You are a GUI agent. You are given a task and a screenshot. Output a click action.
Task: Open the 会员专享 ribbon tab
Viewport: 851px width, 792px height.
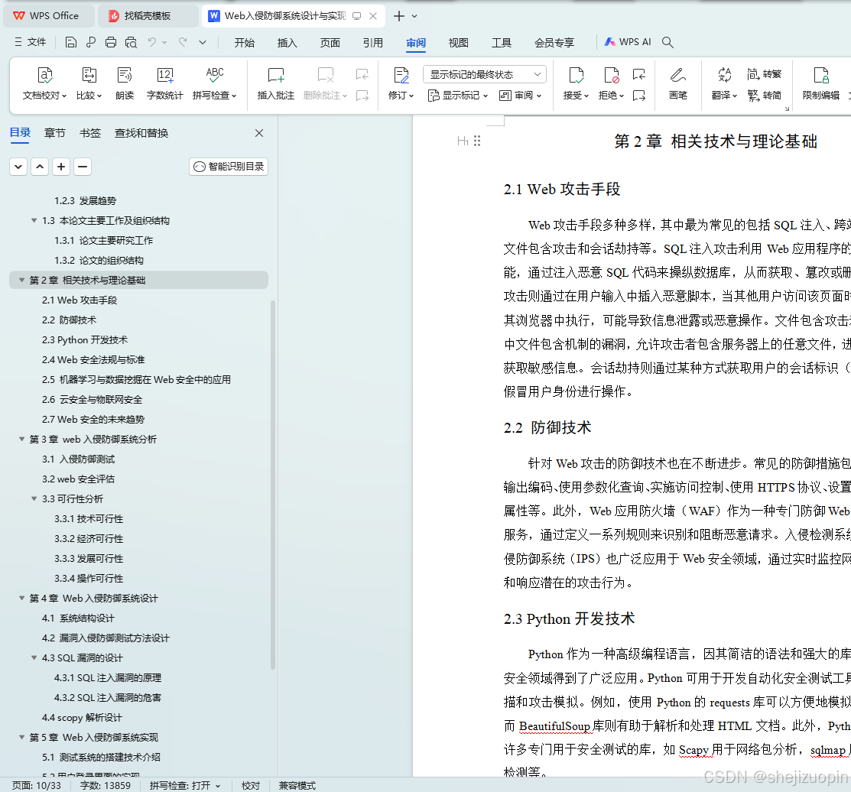click(554, 42)
